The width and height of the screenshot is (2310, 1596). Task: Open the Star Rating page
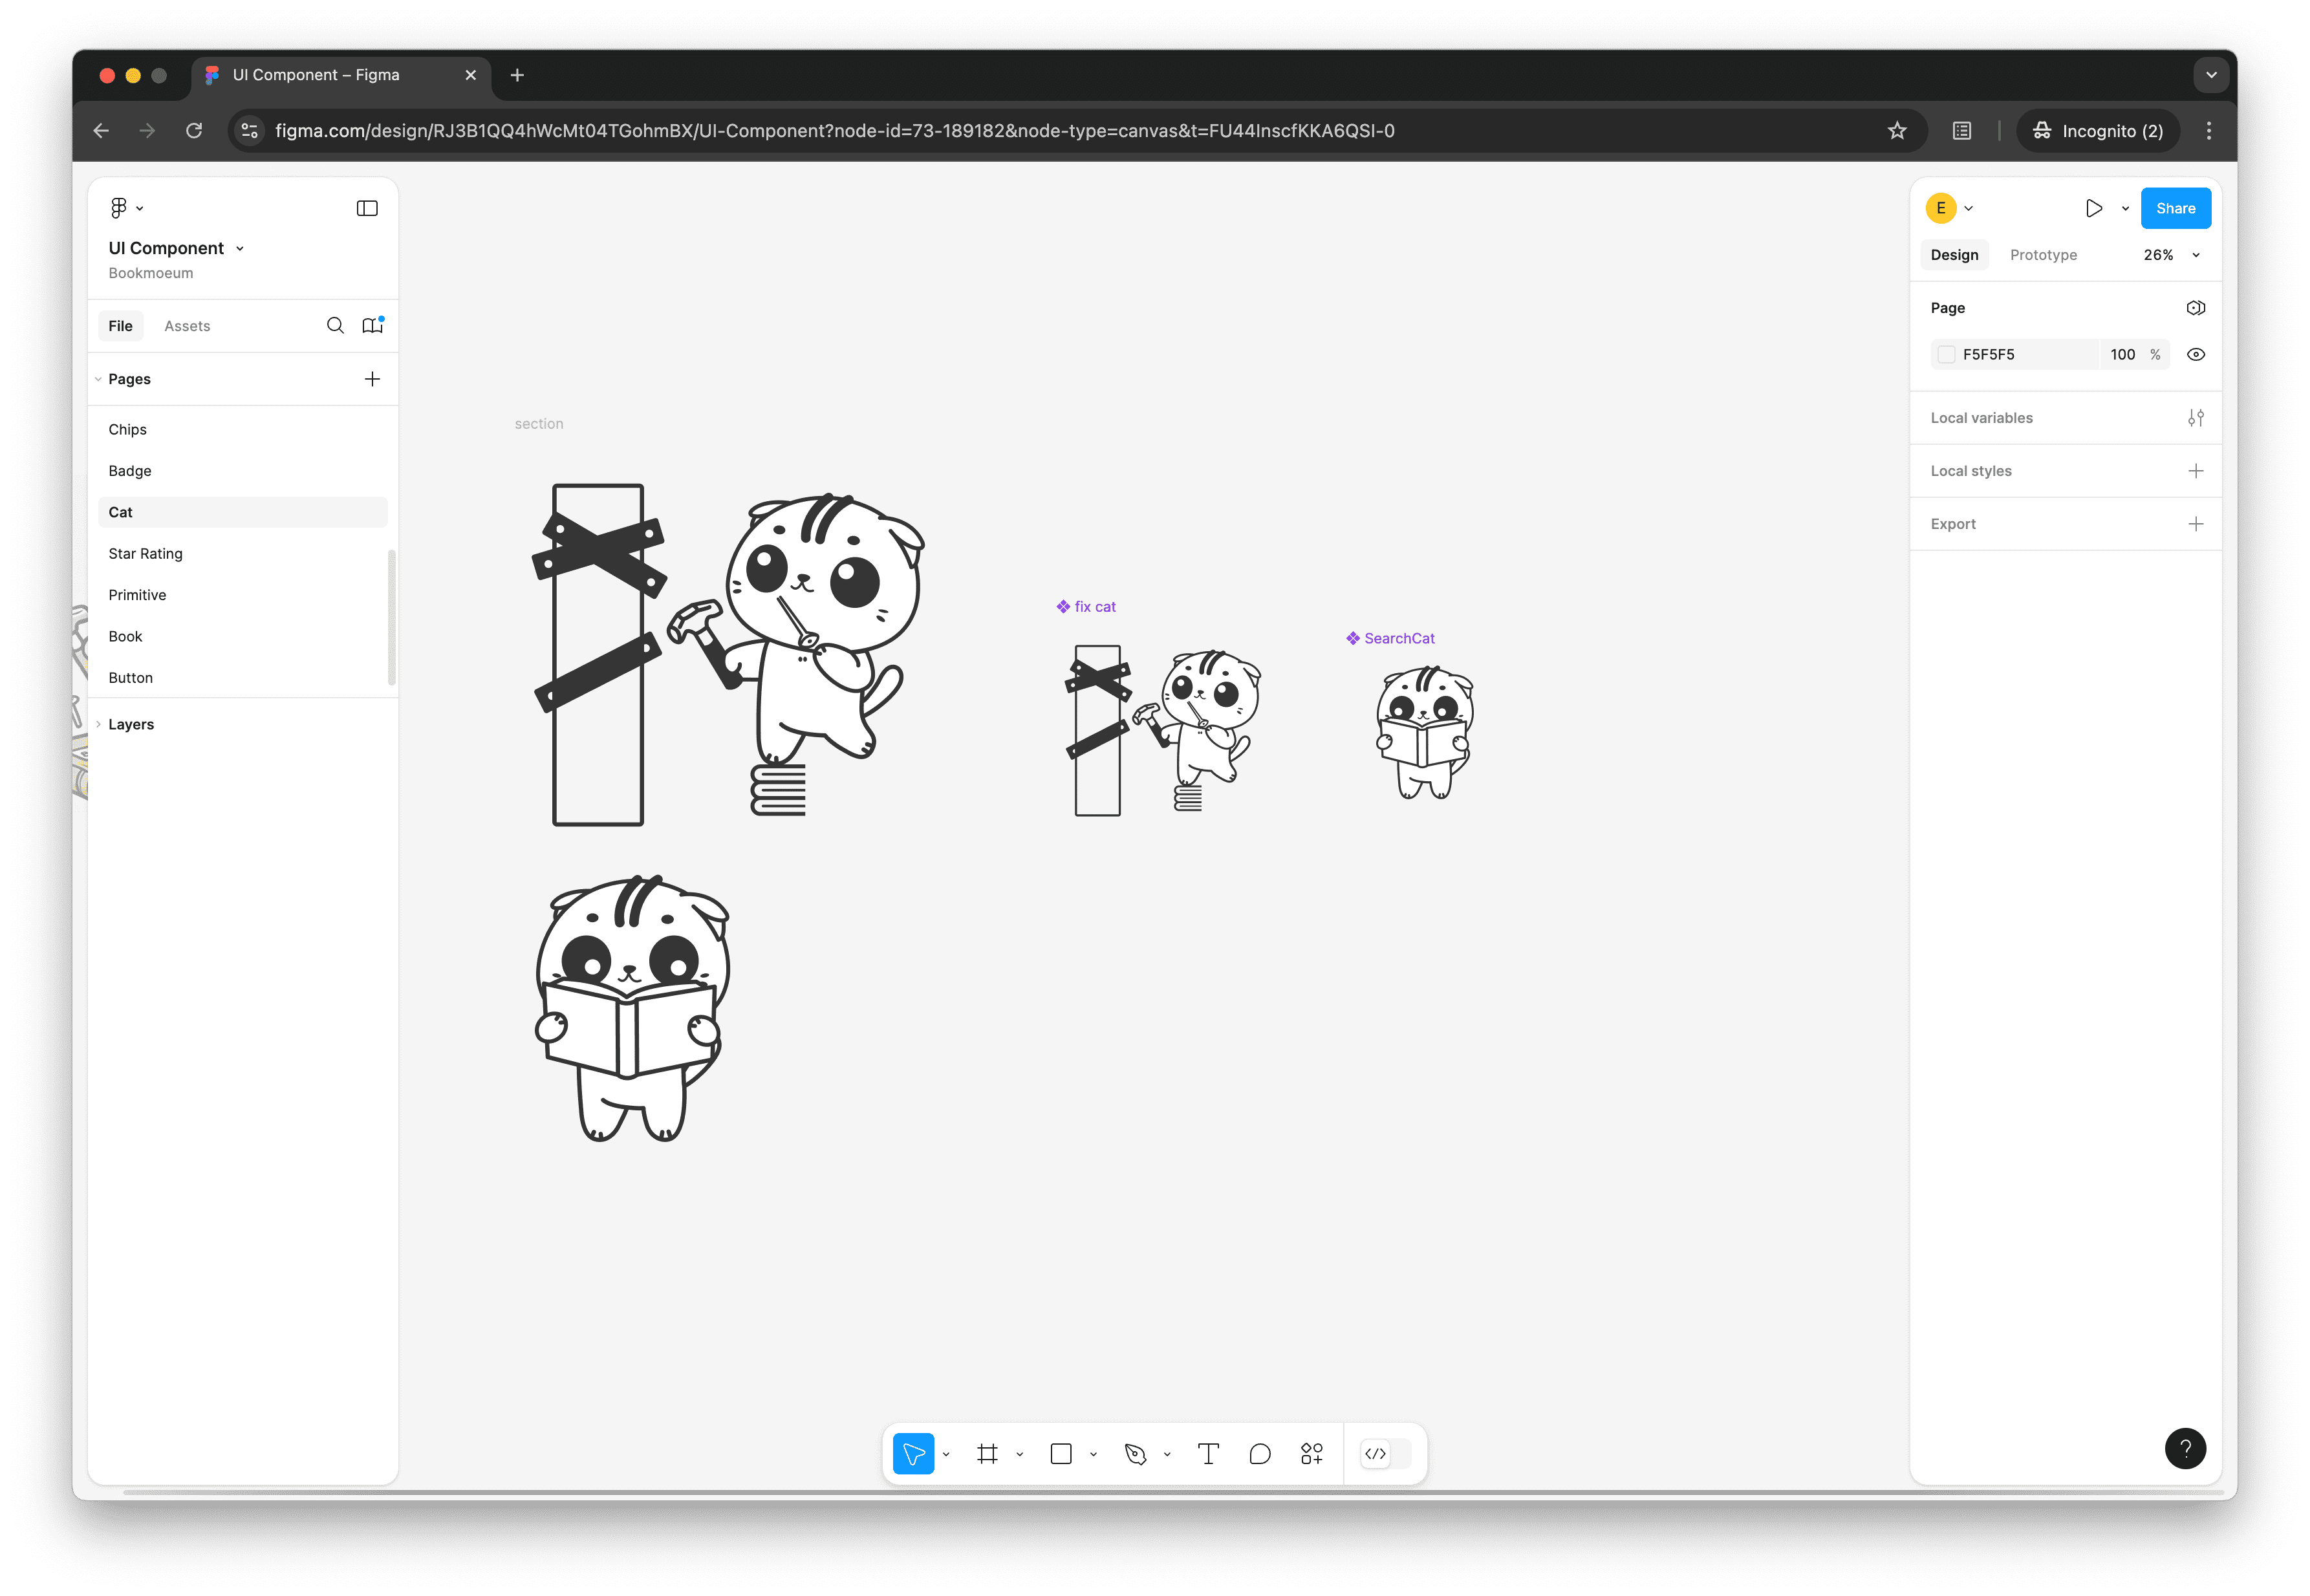[242, 553]
